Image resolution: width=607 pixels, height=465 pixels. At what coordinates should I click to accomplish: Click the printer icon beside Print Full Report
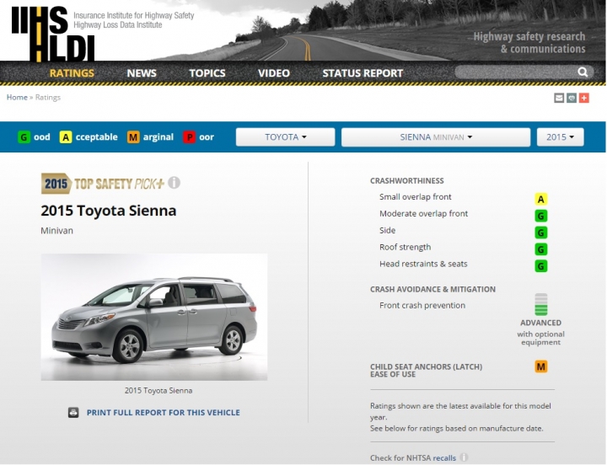73,413
